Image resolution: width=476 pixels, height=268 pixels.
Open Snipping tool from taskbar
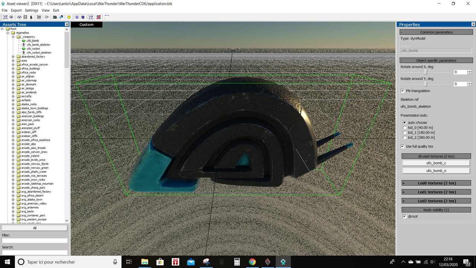click(x=206, y=262)
